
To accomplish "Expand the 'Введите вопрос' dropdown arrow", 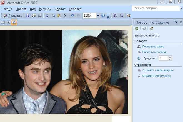I will click(x=181, y=8).
